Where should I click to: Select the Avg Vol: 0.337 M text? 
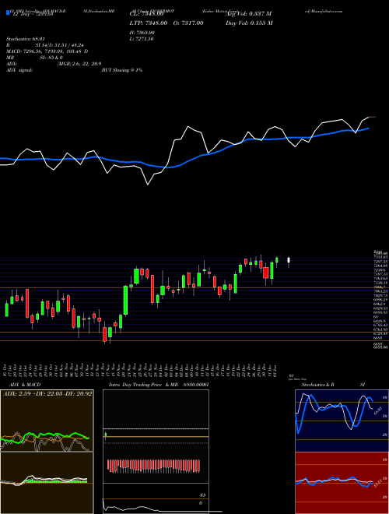[x=249, y=14]
